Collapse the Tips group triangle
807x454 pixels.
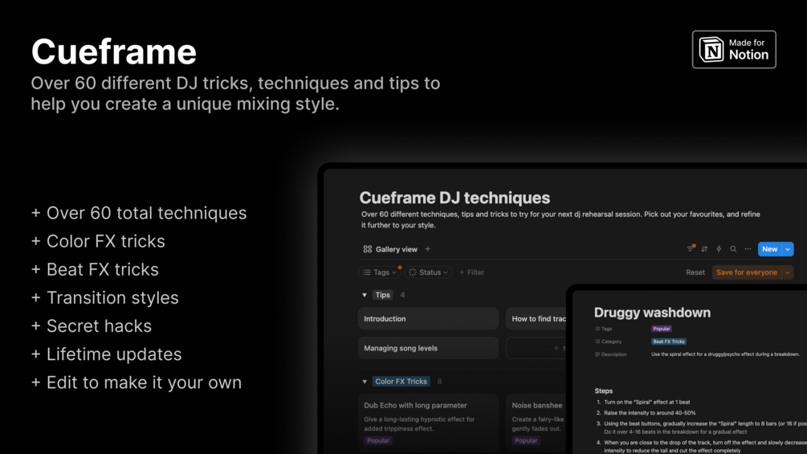click(365, 295)
